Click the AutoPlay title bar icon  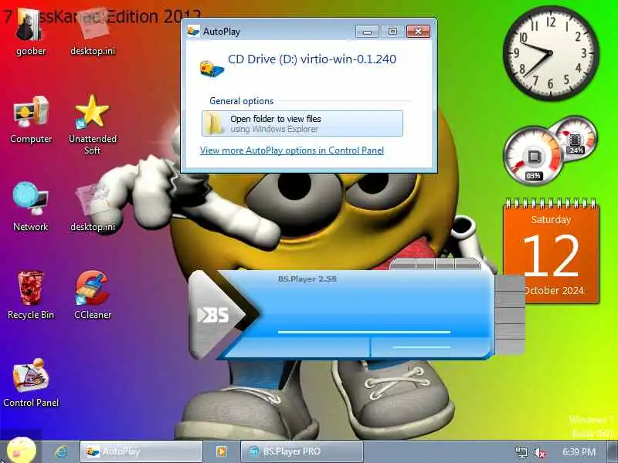(193, 31)
